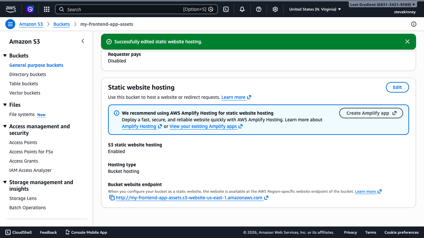
Task: Click Create Amplify app button
Action: tap(371, 113)
